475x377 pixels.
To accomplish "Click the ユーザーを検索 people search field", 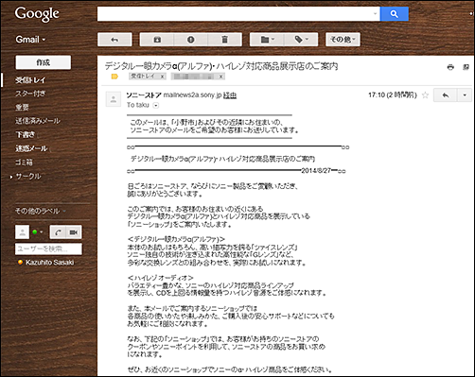I will coord(48,248).
